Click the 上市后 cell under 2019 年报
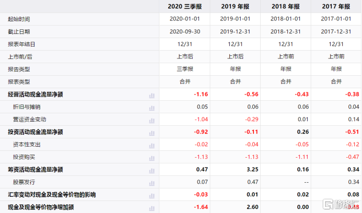 pos(235,56)
